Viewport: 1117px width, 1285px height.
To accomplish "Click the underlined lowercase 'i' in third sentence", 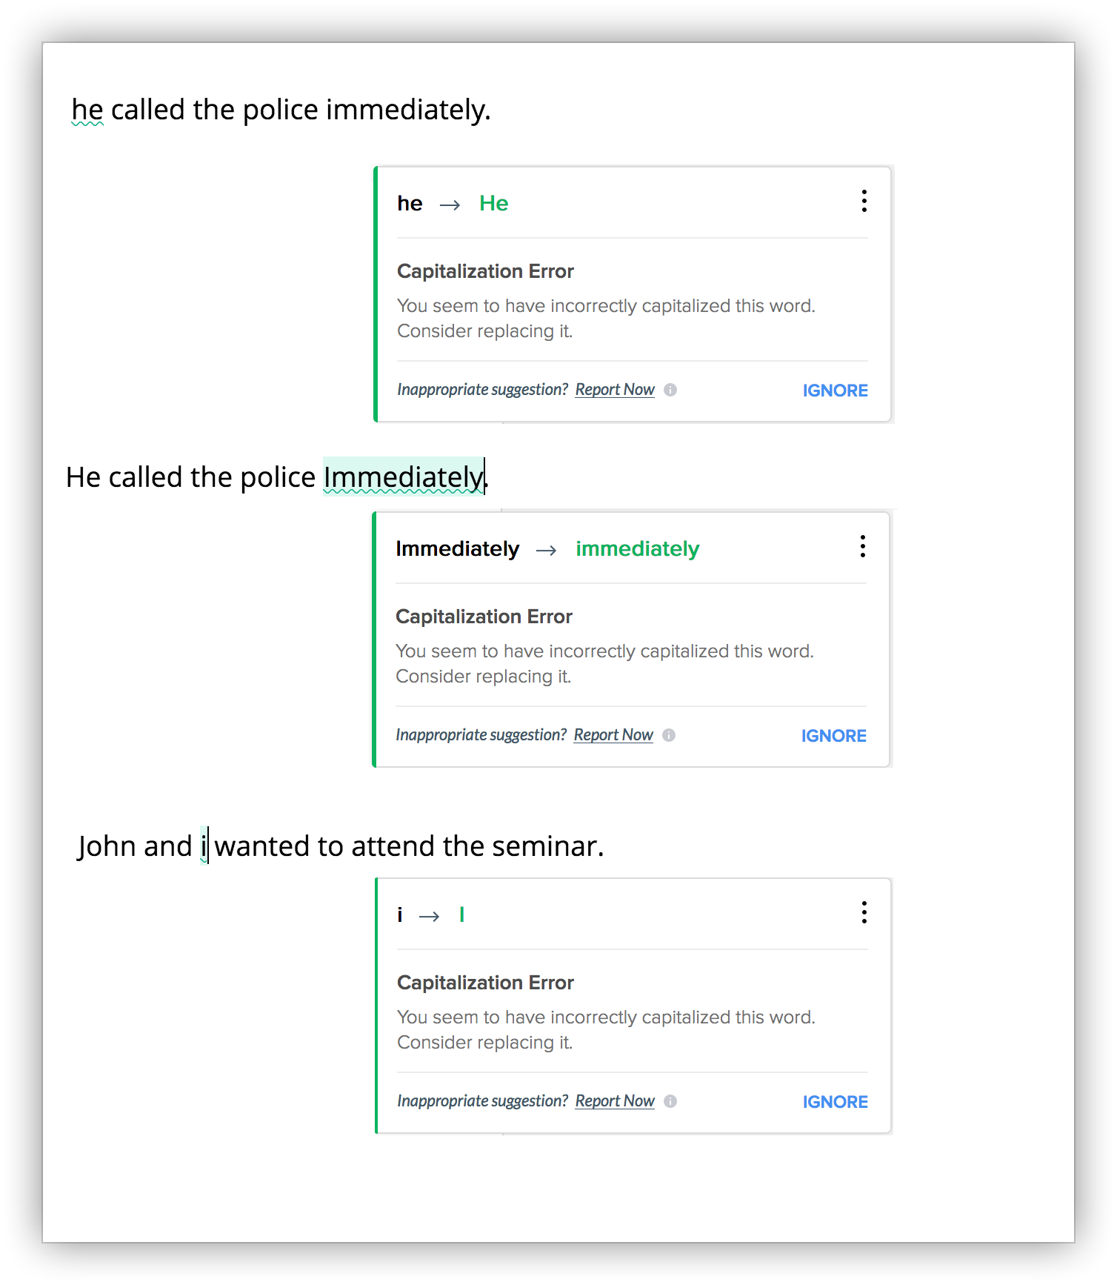I will (x=204, y=846).
